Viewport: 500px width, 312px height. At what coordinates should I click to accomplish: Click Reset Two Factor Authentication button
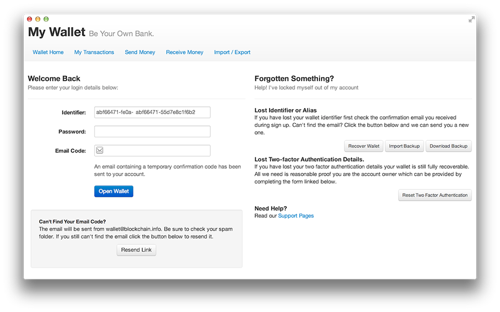point(435,195)
